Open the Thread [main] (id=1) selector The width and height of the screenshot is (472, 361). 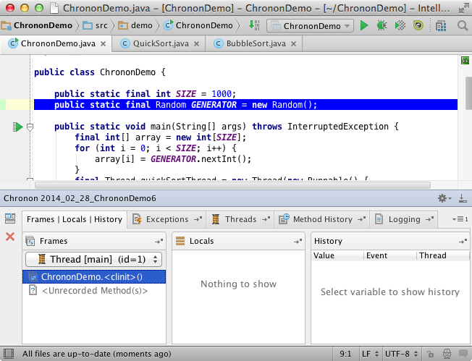(x=93, y=259)
